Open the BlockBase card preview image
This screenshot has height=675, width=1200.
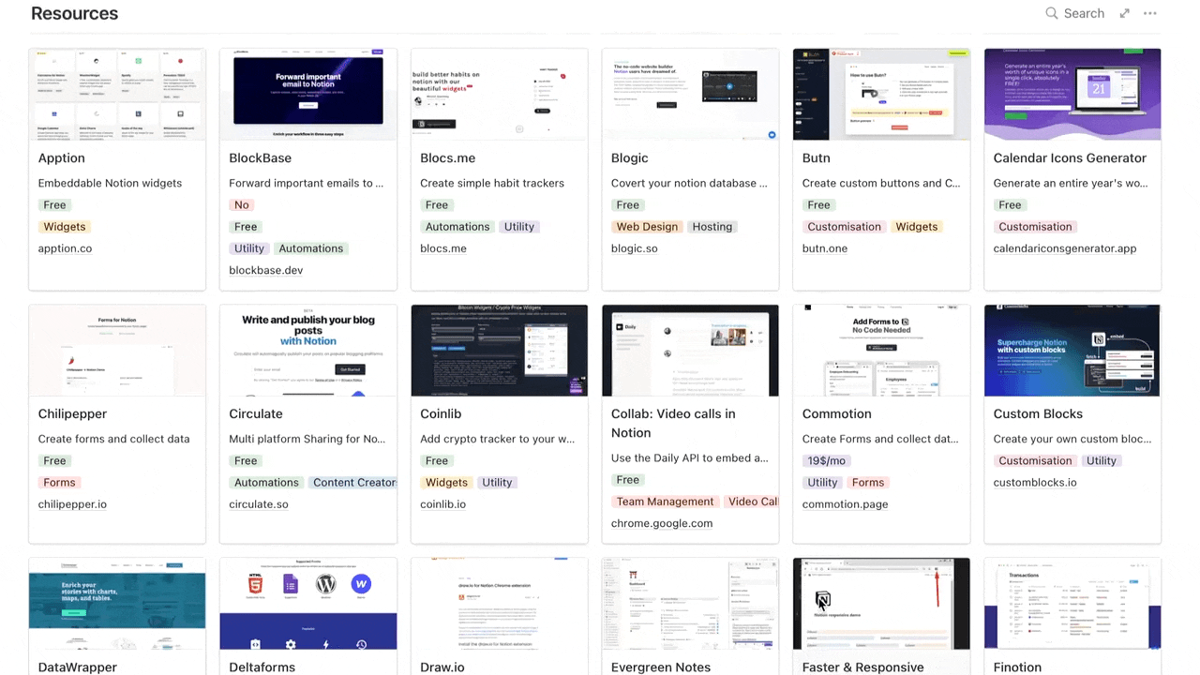tap(308, 95)
